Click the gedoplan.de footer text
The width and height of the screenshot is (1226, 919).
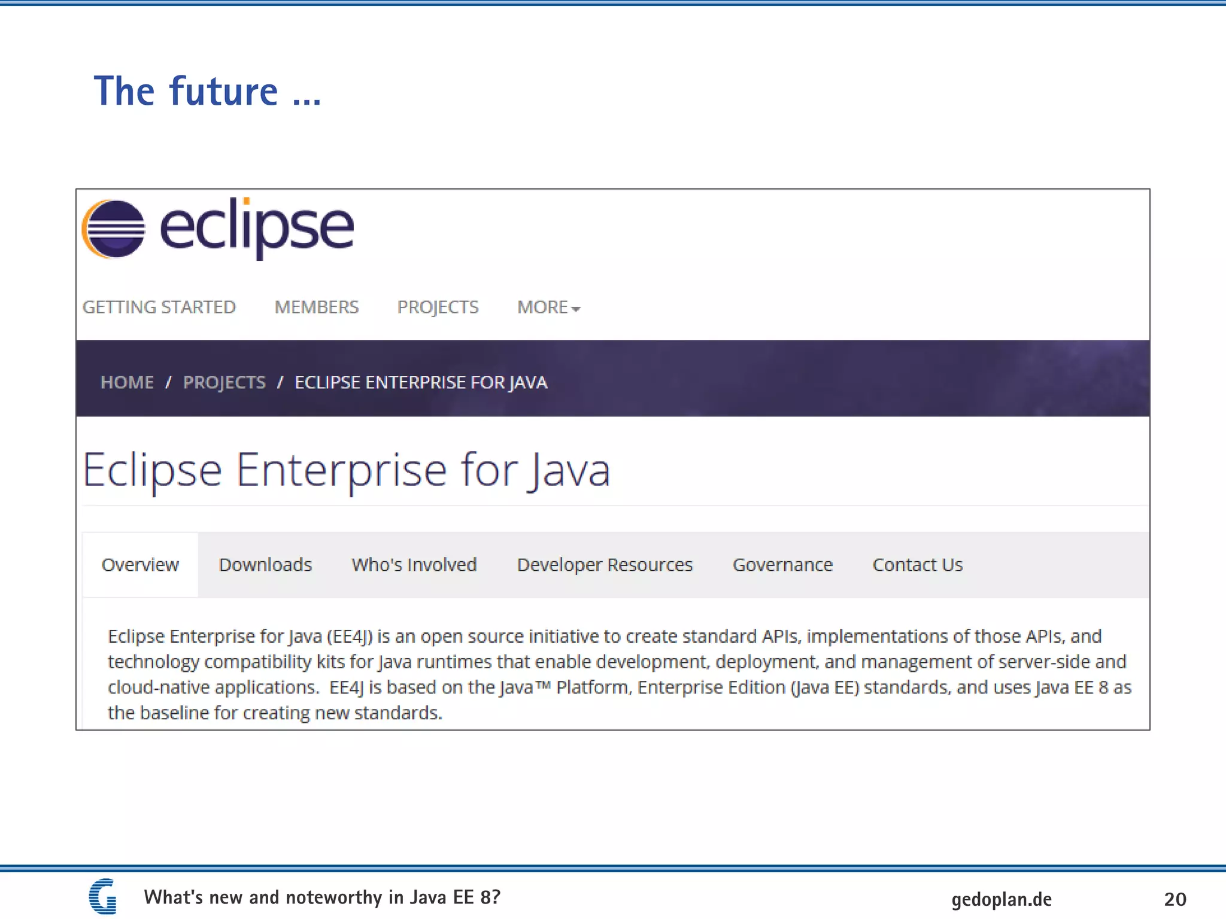(x=1002, y=899)
